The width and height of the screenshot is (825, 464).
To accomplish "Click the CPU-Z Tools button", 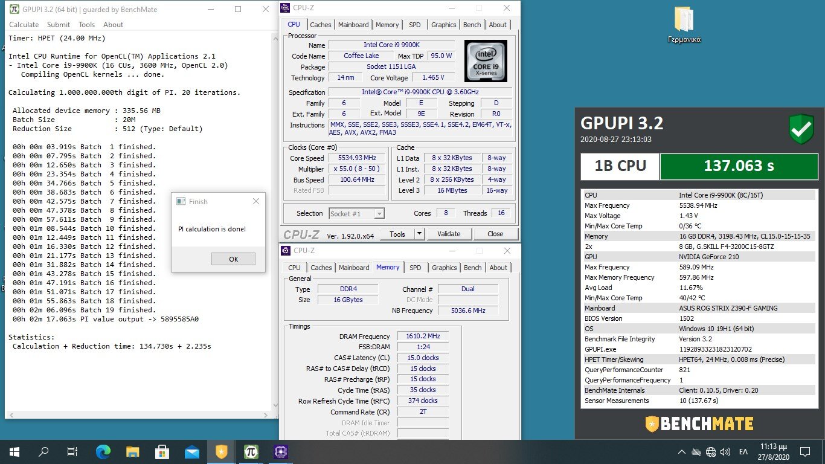I will click(397, 234).
